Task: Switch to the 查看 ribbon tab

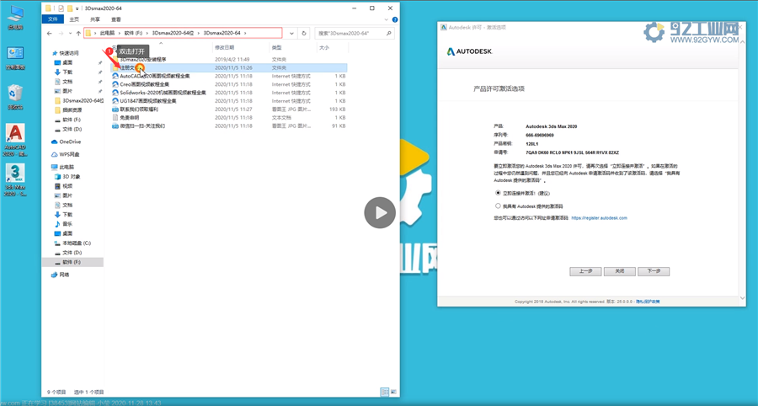Action: pyautogui.click(x=116, y=19)
